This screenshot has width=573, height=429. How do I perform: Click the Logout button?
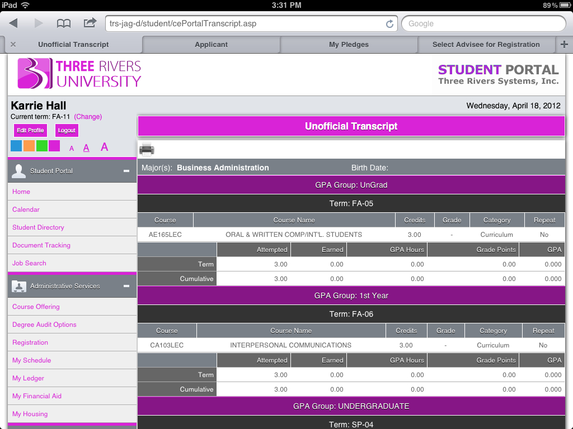pyautogui.click(x=67, y=130)
